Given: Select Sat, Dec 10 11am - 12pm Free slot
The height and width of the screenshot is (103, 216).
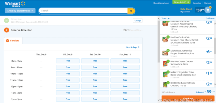Looking at the screenshot, I should pyautogui.click(x=95, y=80).
